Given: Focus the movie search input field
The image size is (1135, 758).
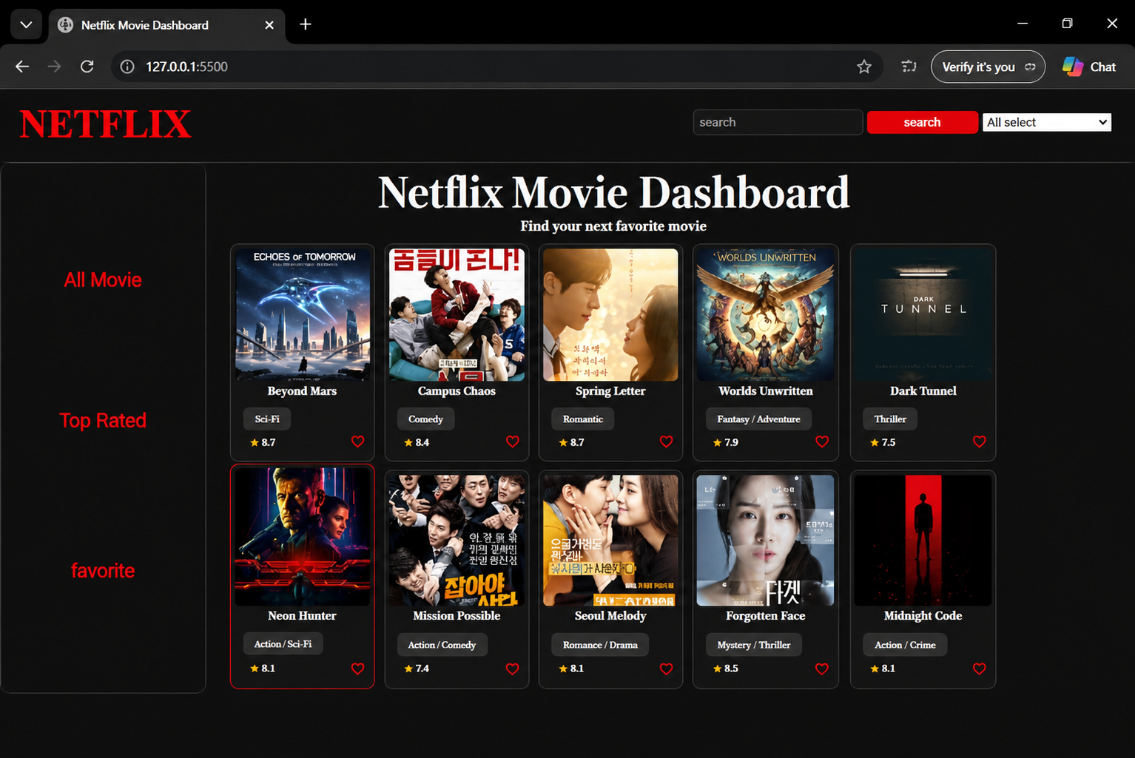Looking at the screenshot, I should [778, 122].
